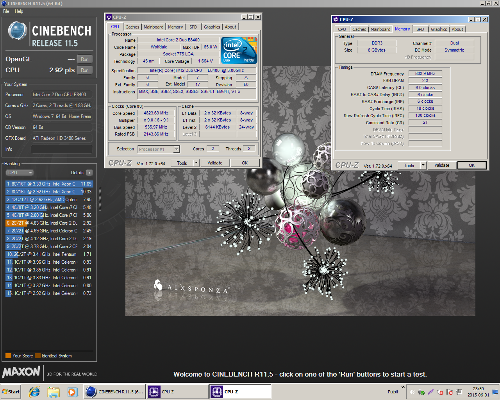Click the empty Info field in Your System
Screen dimensions: 500x400
[62, 149]
